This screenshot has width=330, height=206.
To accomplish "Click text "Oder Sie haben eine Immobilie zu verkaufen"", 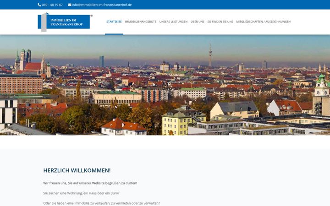I will [x=77, y=203].
